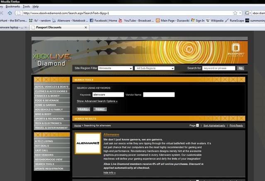
Task: Open Food & Beverage category
Action: coord(52,100)
